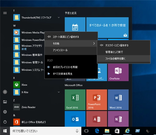Open the Access tile
Image resolution: width=156 pixels, height=135 pixels.
click(97, 119)
